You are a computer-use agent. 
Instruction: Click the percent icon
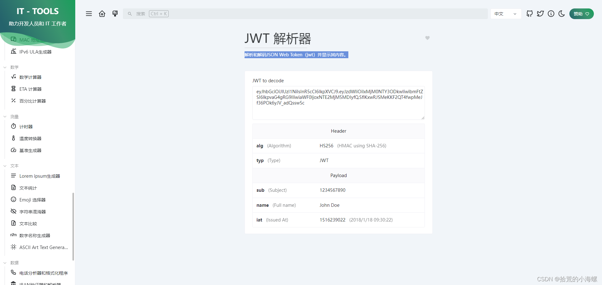(13, 100)
